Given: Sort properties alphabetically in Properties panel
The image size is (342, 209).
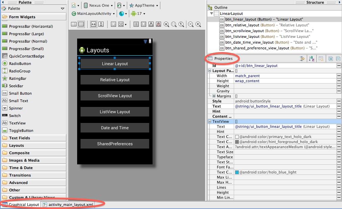Looking at the screenshot, I should tap(312, 59).
